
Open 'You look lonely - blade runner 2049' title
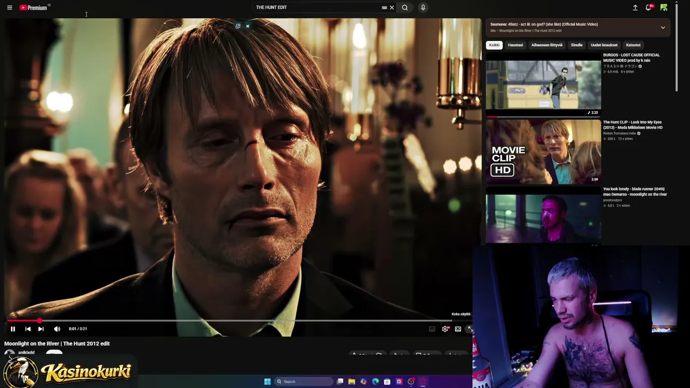click(x=635, y=191)
